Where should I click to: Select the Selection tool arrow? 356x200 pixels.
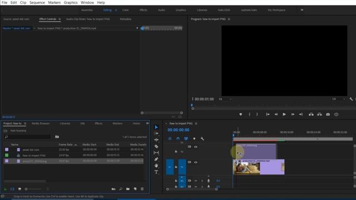156,127
